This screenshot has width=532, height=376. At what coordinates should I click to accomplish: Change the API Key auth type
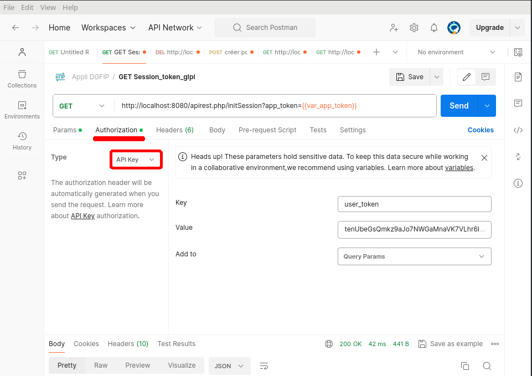pyautogui.click(x=136, y=159)
